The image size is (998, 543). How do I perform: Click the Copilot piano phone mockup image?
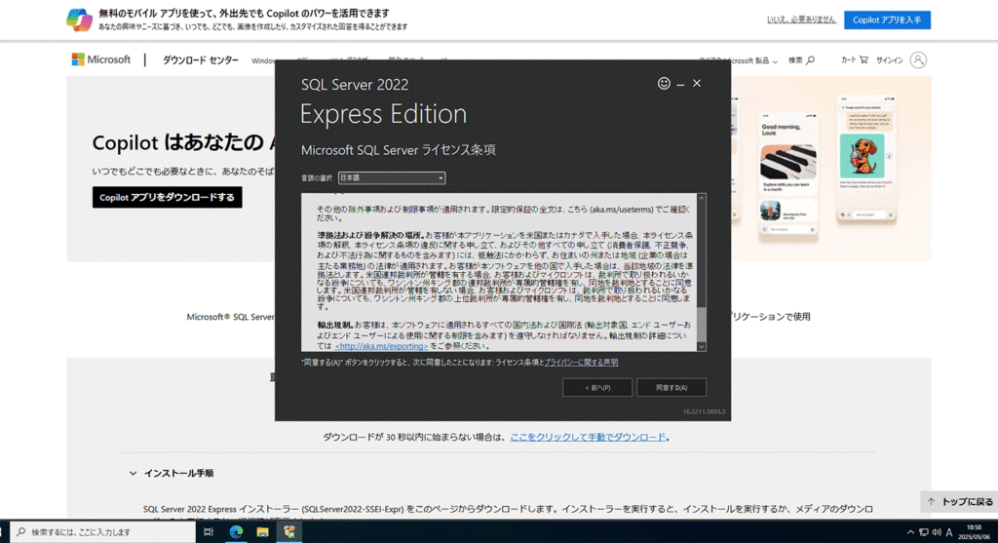[x=787, y=175]
